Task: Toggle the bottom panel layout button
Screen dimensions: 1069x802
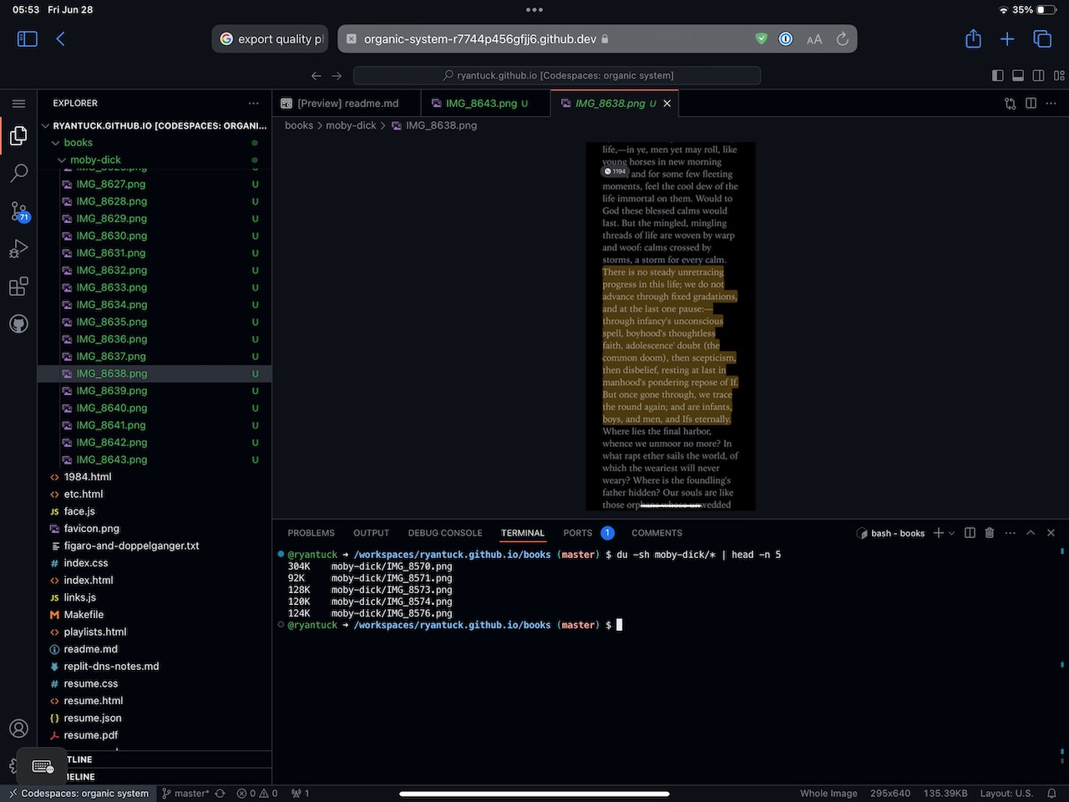Action: tap(1018, 75)
